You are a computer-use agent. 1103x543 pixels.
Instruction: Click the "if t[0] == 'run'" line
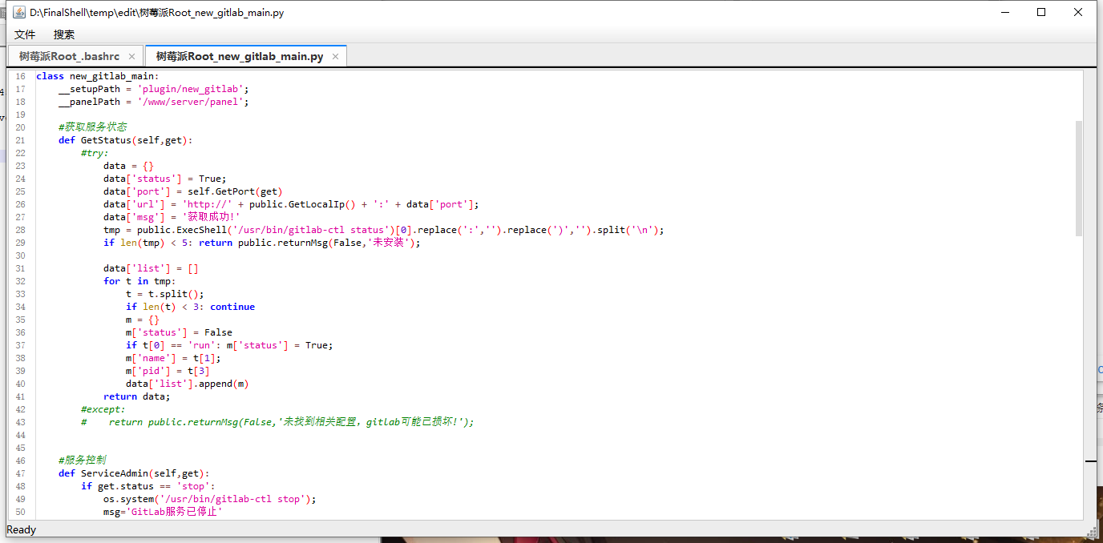click(x=229, y=345)
